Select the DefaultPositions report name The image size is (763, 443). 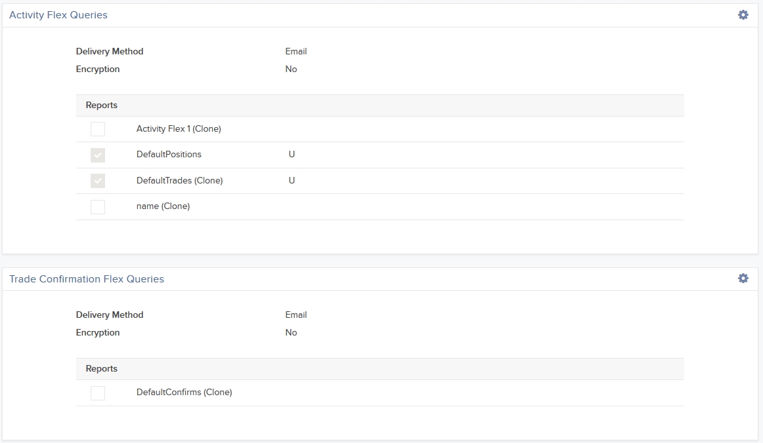pos(169,155)
